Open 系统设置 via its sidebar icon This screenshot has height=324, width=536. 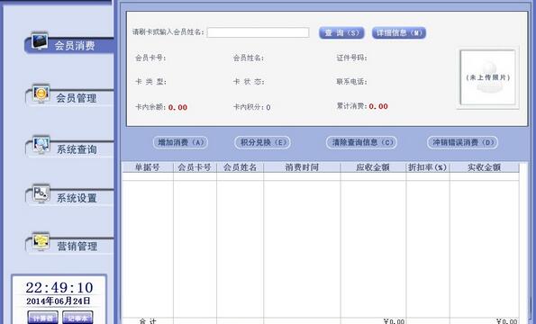[41, 193]
